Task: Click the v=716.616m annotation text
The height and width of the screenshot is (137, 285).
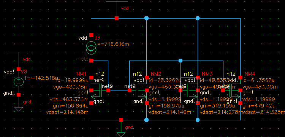Action: [113, 44]
